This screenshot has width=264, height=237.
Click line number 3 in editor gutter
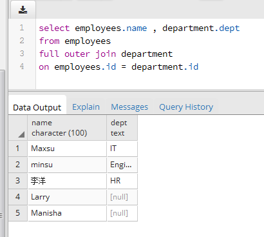[x=22, y=54]
